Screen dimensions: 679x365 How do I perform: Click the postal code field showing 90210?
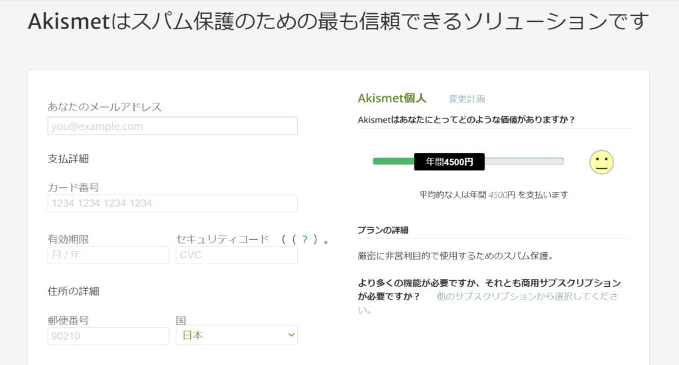pos(108,336)
